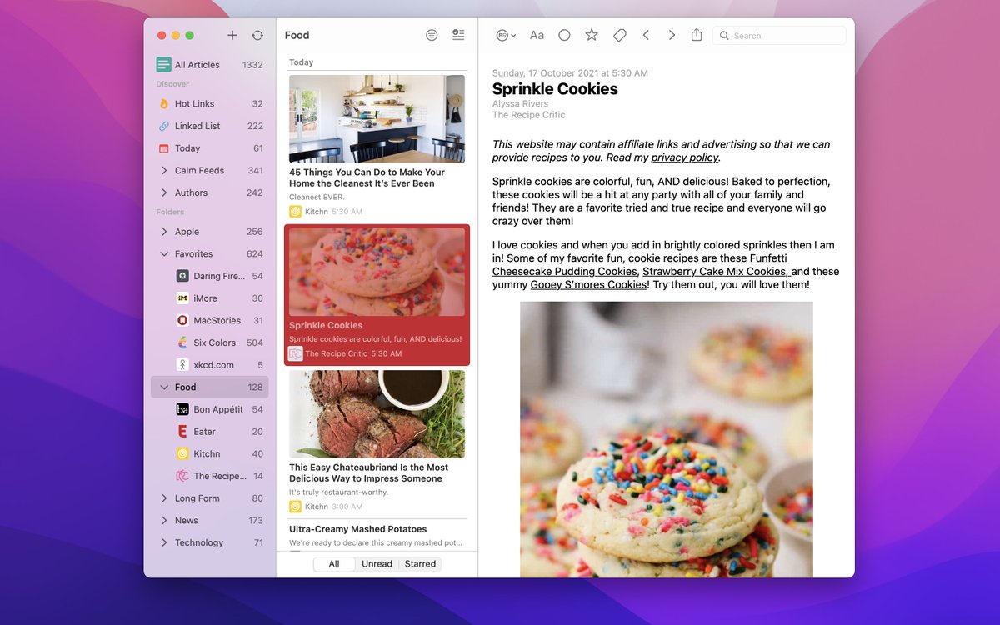
Task: Select The Recipe Critic feed in sidebar
Action: click(x=210, y=476)
